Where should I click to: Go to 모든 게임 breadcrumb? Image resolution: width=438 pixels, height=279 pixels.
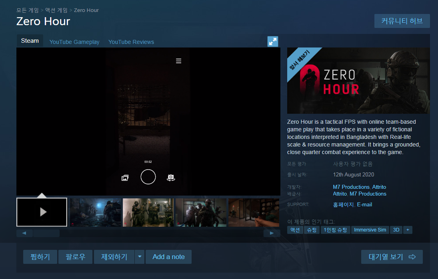27,10
